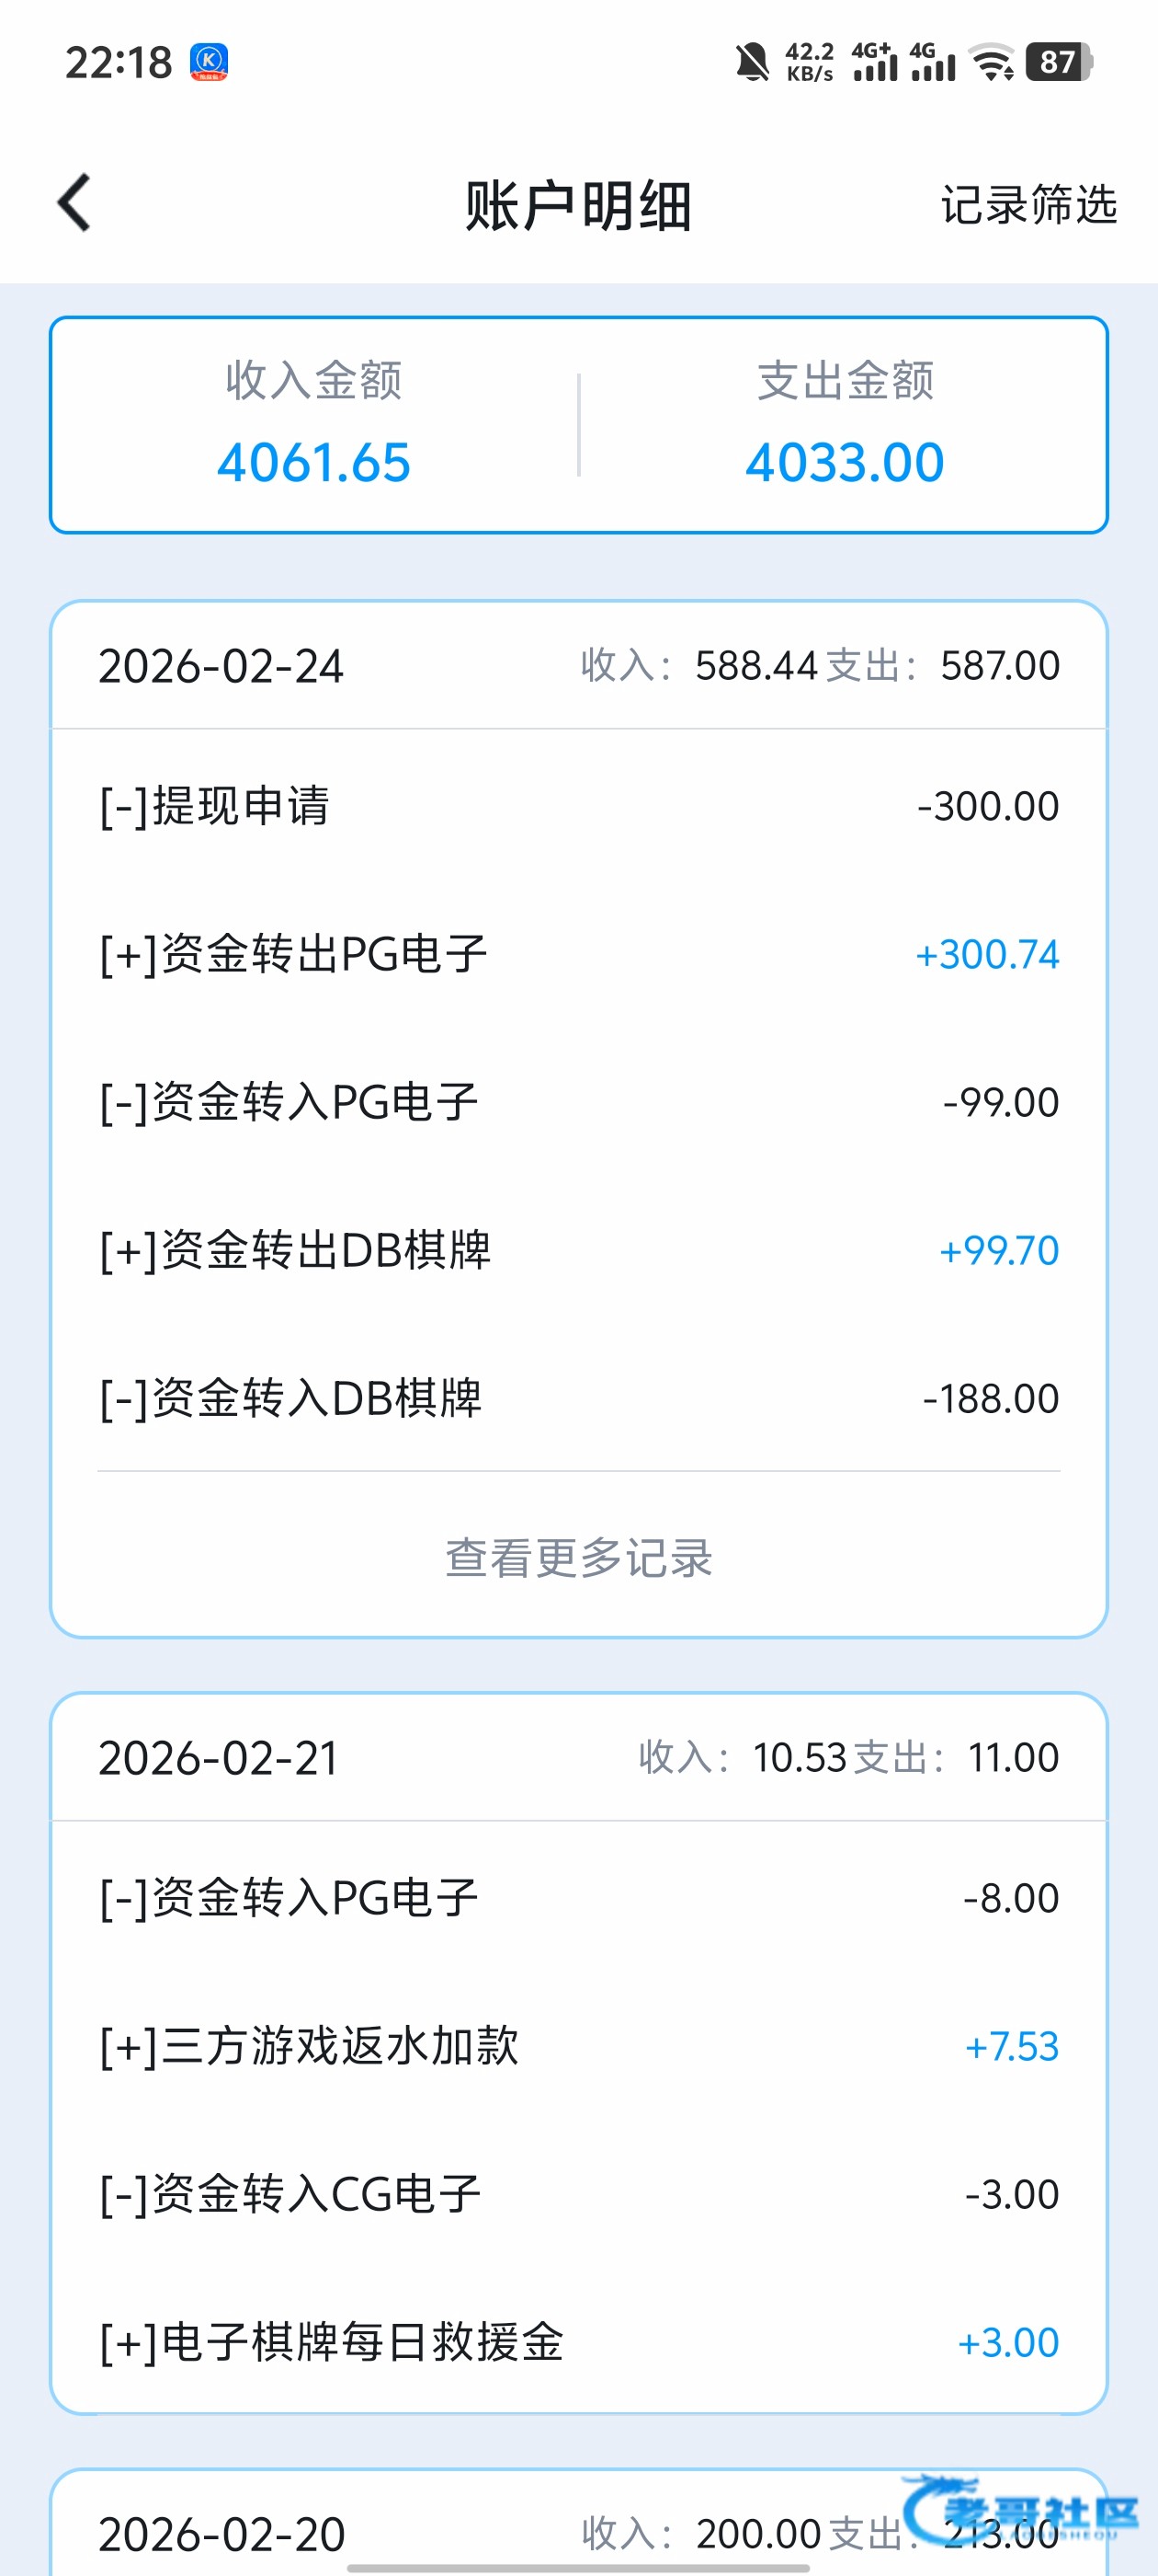Tap the 4G+ signal strength icon

pos(874,62)
